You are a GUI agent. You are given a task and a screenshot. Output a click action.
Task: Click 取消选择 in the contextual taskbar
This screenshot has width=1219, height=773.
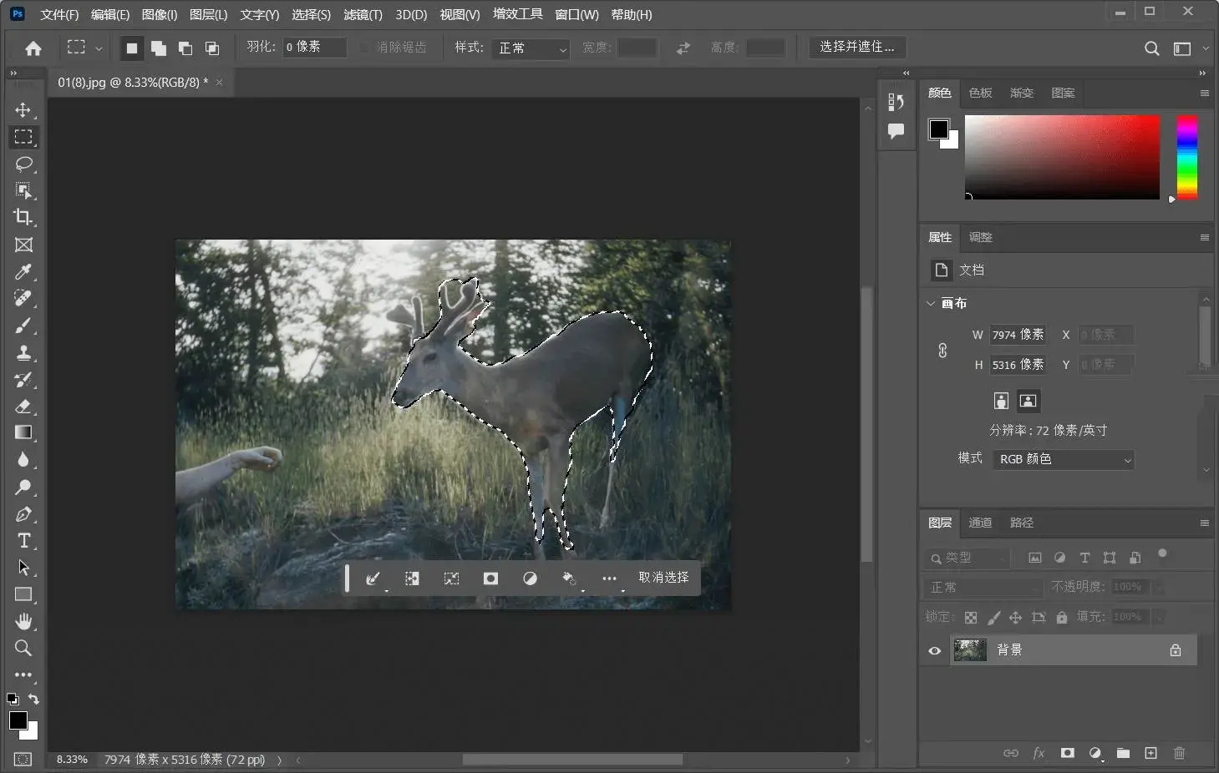pos(663,578)
